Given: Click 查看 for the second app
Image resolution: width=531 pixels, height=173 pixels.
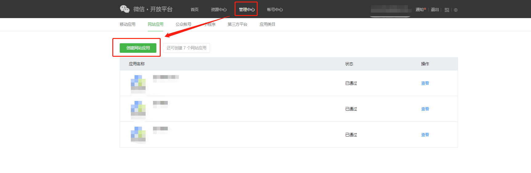Looking at the screenshot, I should coord(425,109).
